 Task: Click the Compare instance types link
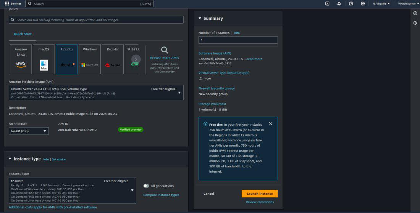[x=161, y=195]
